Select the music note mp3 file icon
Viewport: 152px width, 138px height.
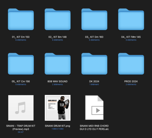21,108
